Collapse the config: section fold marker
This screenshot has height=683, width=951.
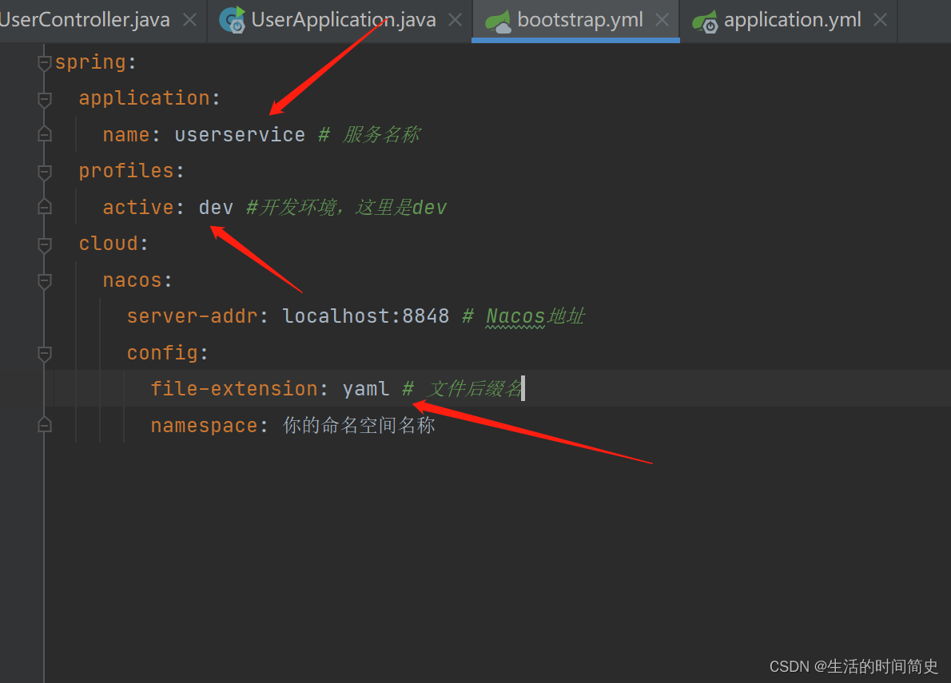(x=44, y=351)
